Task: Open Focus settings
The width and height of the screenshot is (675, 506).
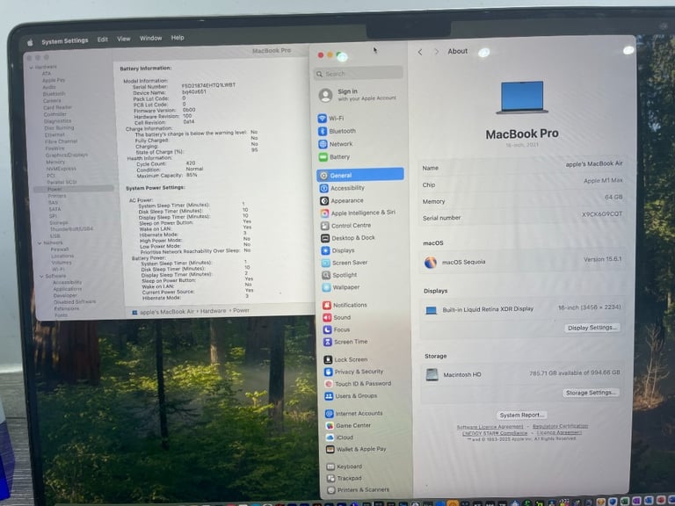Action: click(x=337, y=329)
